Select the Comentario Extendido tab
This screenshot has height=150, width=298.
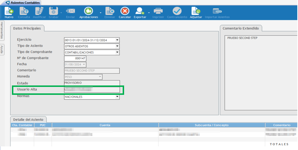241,28
